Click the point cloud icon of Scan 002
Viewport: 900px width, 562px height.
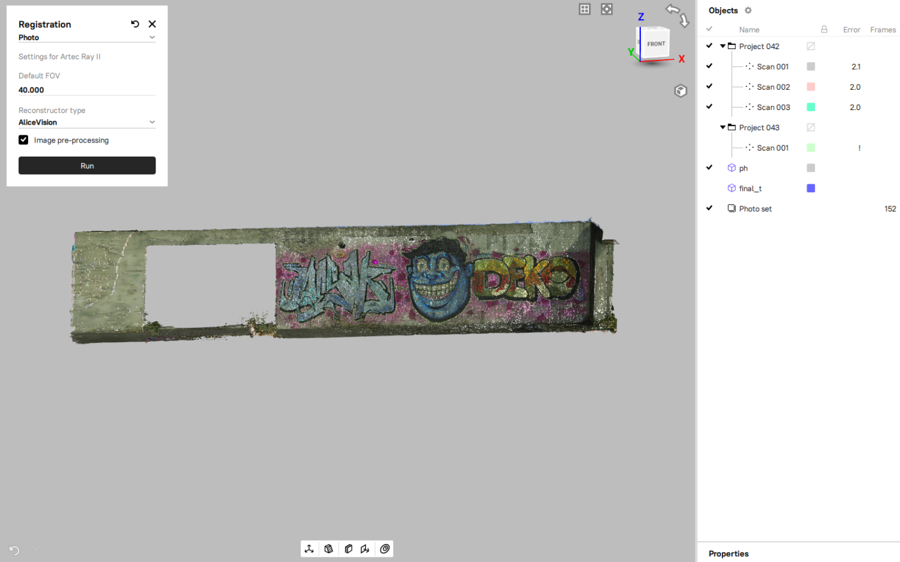[750, 87]
